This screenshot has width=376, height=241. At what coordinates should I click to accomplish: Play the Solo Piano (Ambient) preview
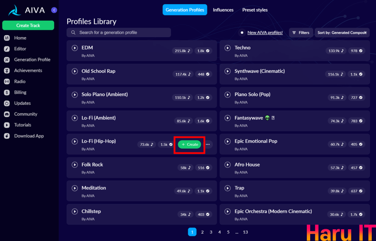pyautogui.click(x=75, y=95)
